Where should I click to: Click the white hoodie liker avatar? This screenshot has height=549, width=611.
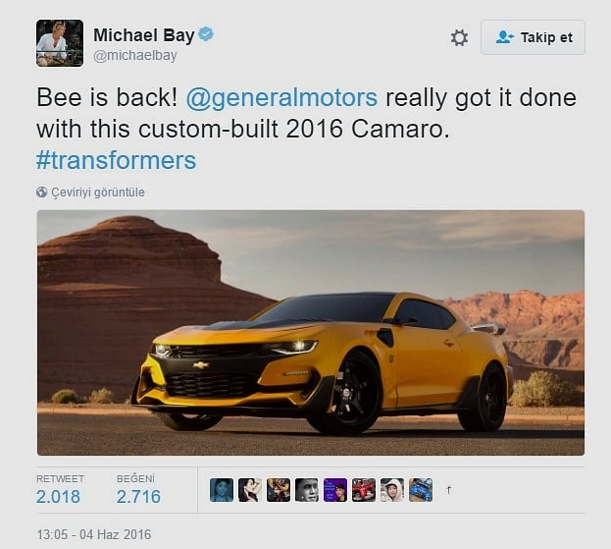click(x=392, y=490)
